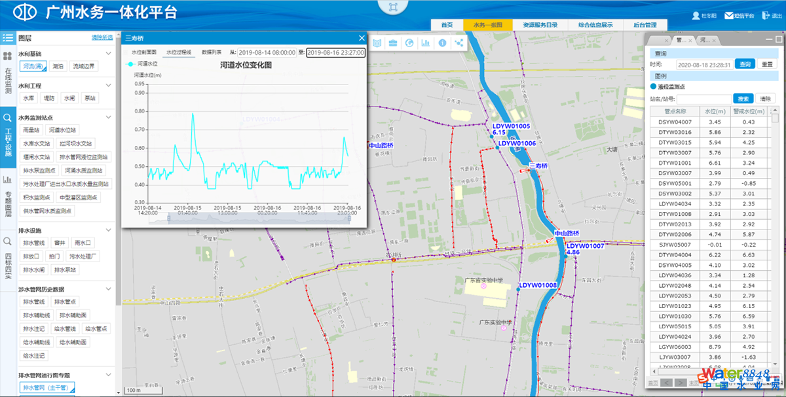The image size is (786, 397).
Task: Click the share/network icon in the map toolbar
Action: [x=458, y=43]
